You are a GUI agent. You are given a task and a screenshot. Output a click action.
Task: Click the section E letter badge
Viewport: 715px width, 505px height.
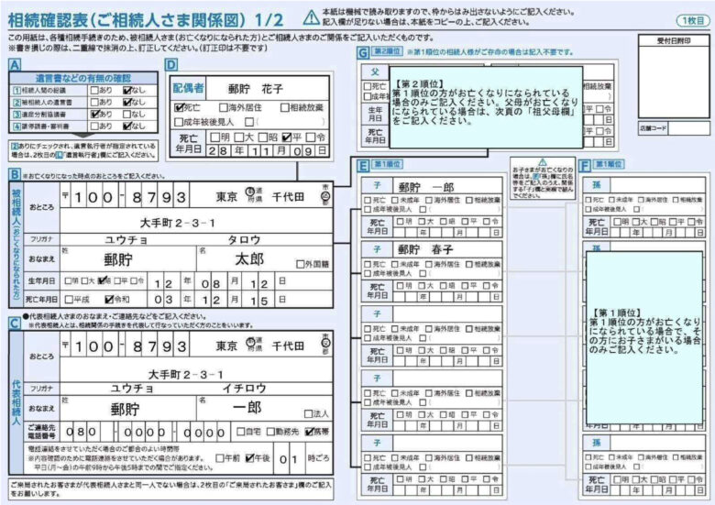(363, 166)
